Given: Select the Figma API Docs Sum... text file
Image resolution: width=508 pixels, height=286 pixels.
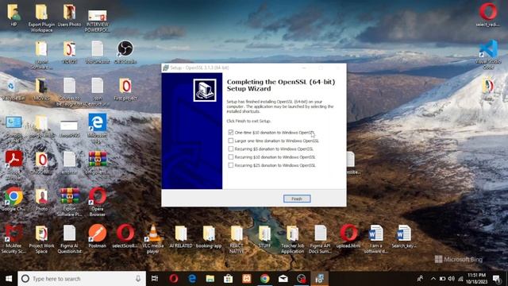Looking at the screenshot, I should click(x=320, y=239).
